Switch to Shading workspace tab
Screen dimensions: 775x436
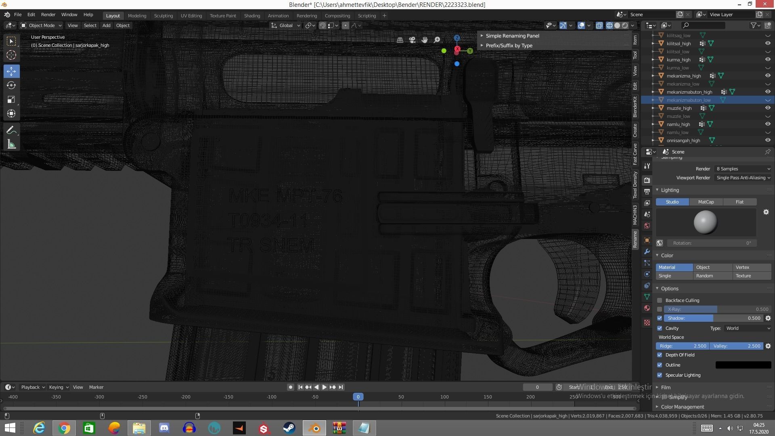[x=252, y=16]
